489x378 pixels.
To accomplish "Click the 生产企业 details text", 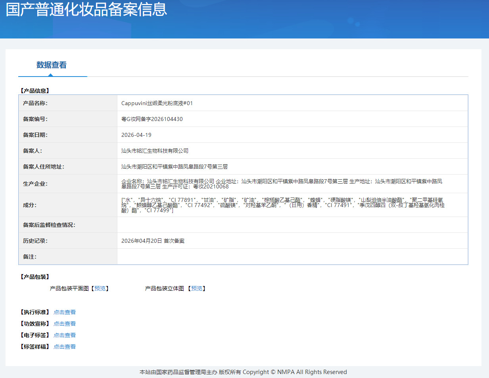I will (282, 184).
